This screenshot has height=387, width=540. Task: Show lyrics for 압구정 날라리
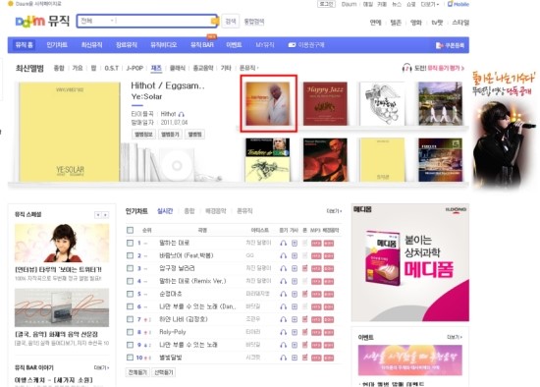pyautogui.click(x=295, y=268)
